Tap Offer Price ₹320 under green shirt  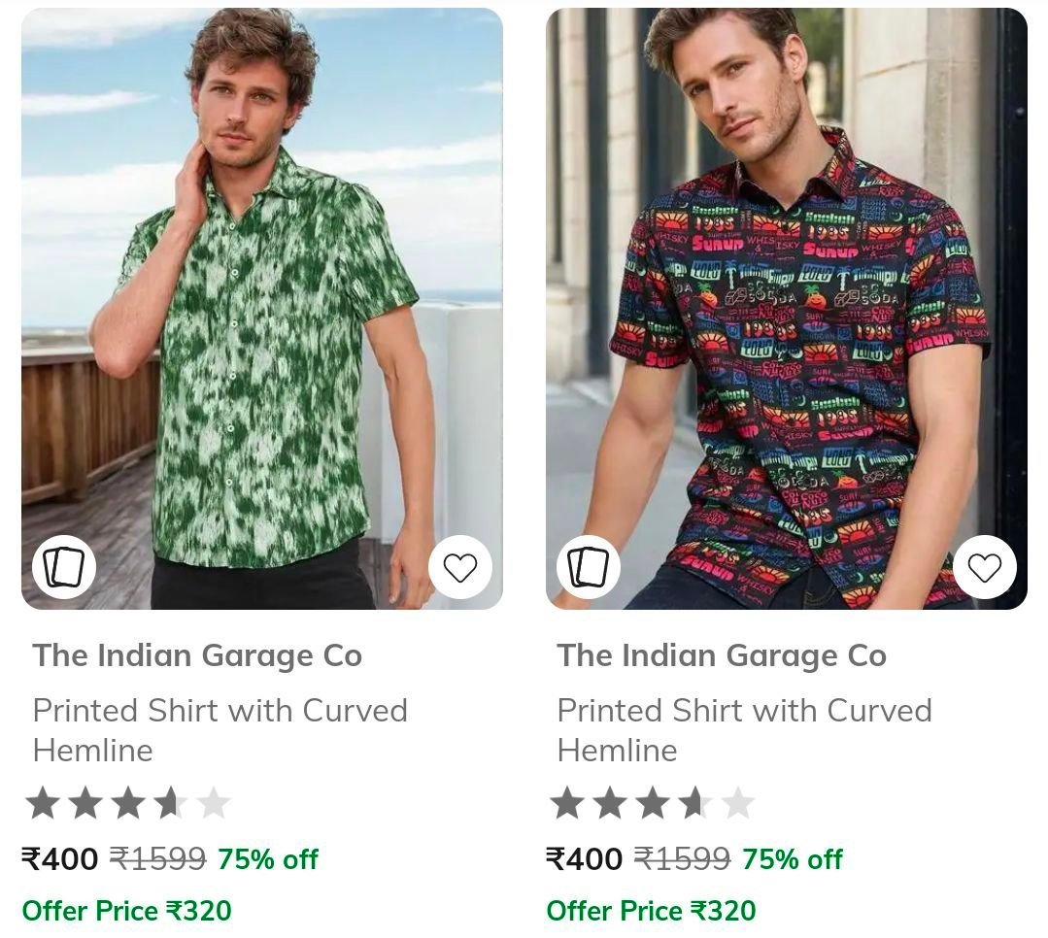[127, 911]
